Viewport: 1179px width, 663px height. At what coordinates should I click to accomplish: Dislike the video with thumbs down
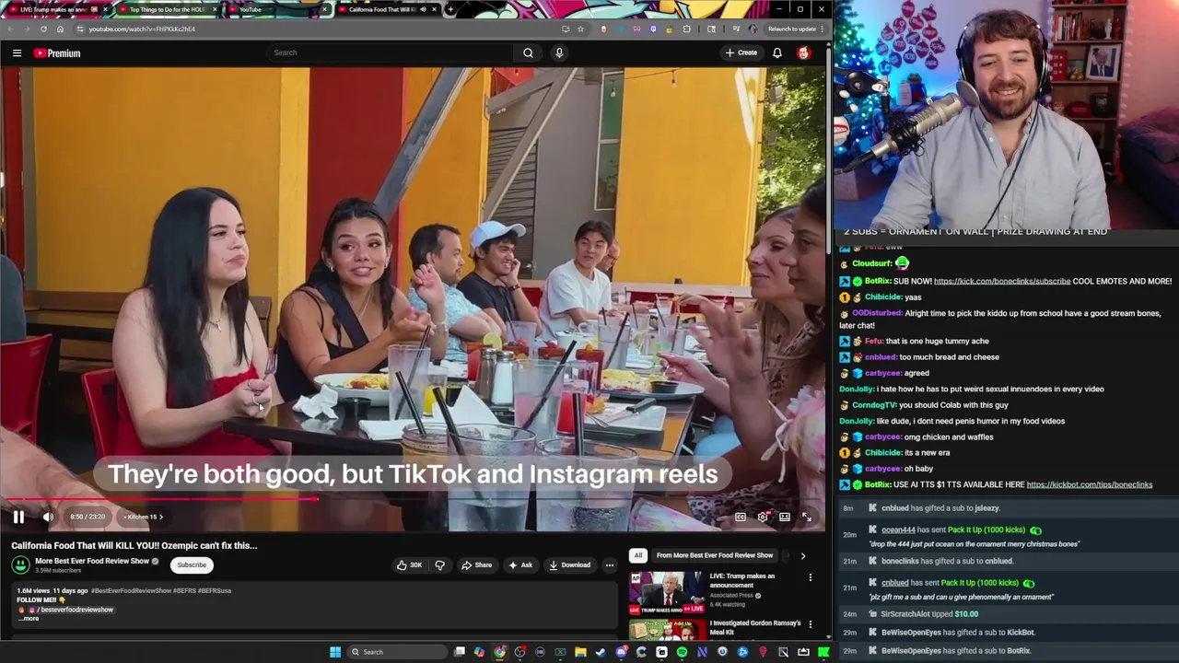(439, 564)
